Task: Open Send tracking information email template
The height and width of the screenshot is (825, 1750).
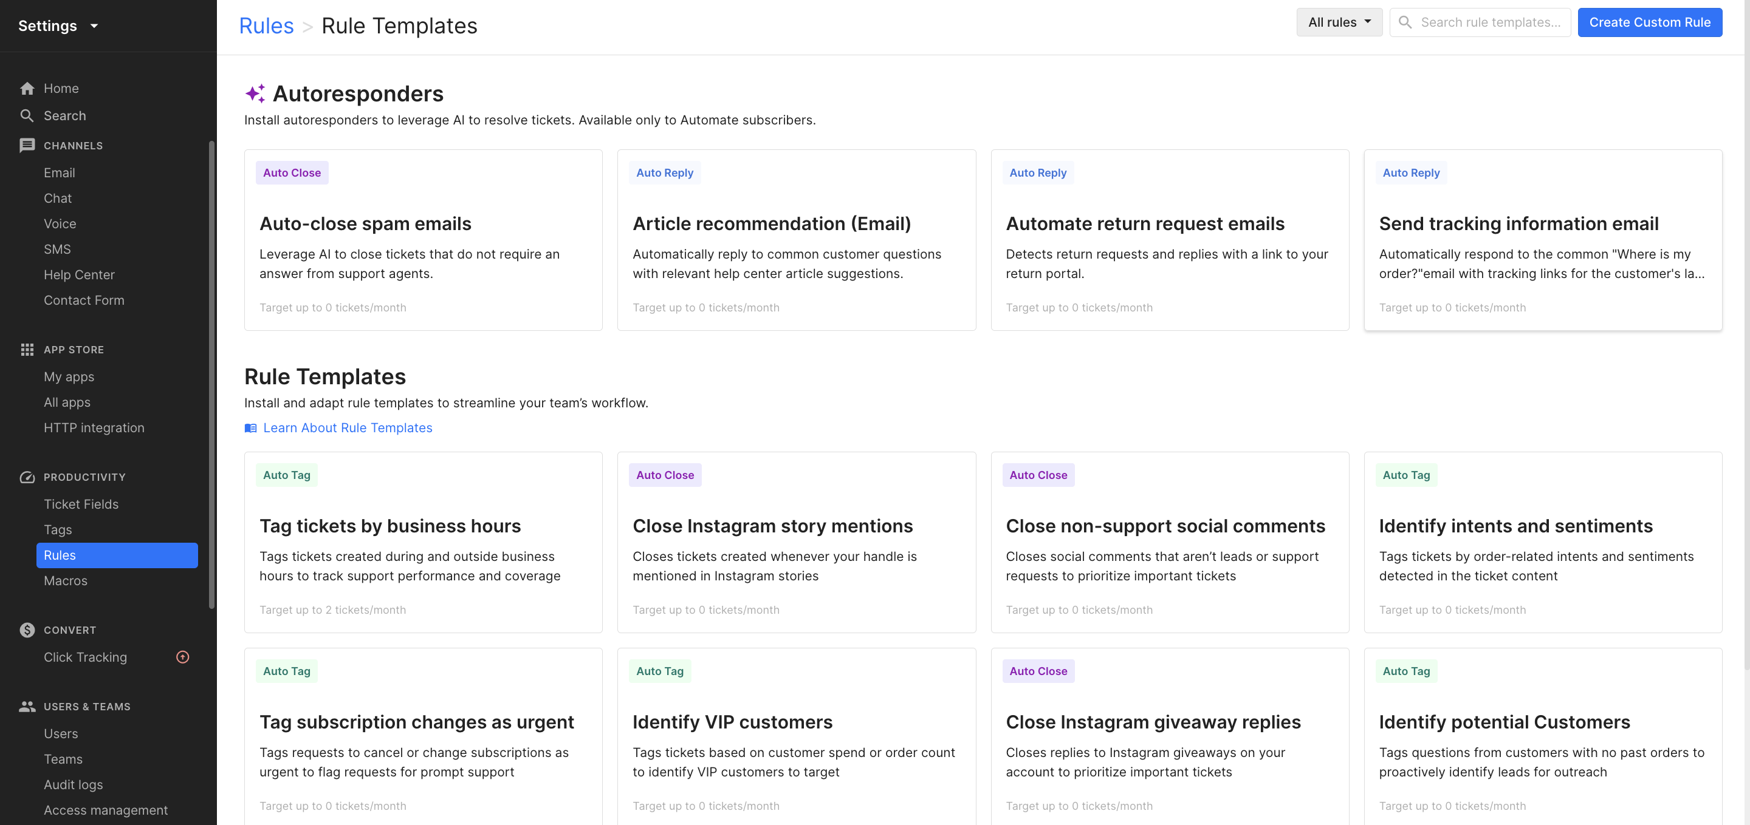Action: pyautogui.click(x=1543, y=240)
